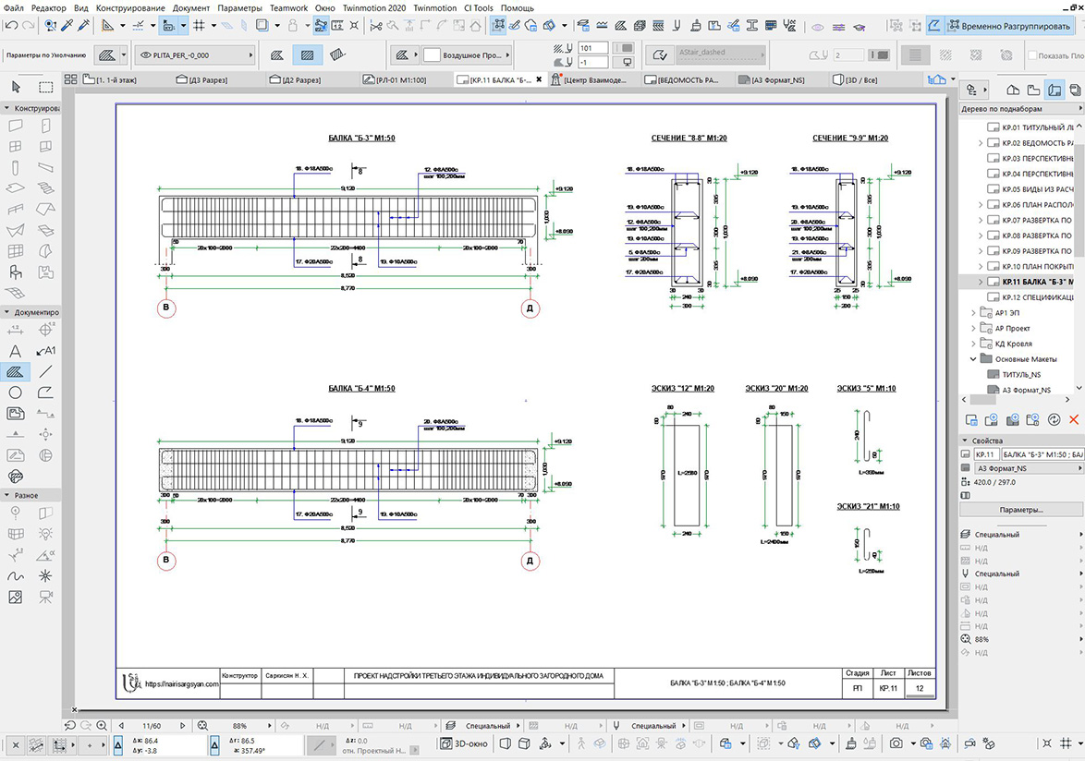Click the fill pen number 101 field
This screenshot has height=761, width=1085.
(x=593, y=48)
